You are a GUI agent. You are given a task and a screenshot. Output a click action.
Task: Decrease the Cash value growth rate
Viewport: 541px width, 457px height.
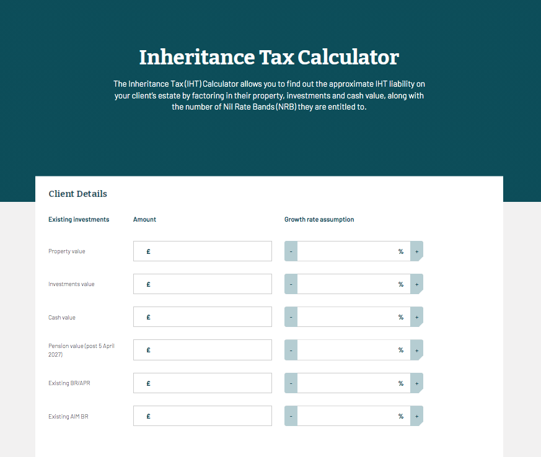click(x=291, y=317)
